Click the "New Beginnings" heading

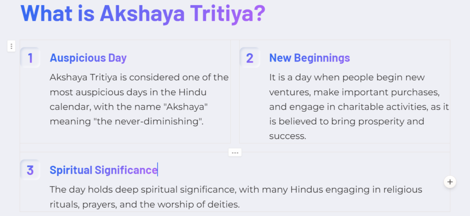click(309, 58)
